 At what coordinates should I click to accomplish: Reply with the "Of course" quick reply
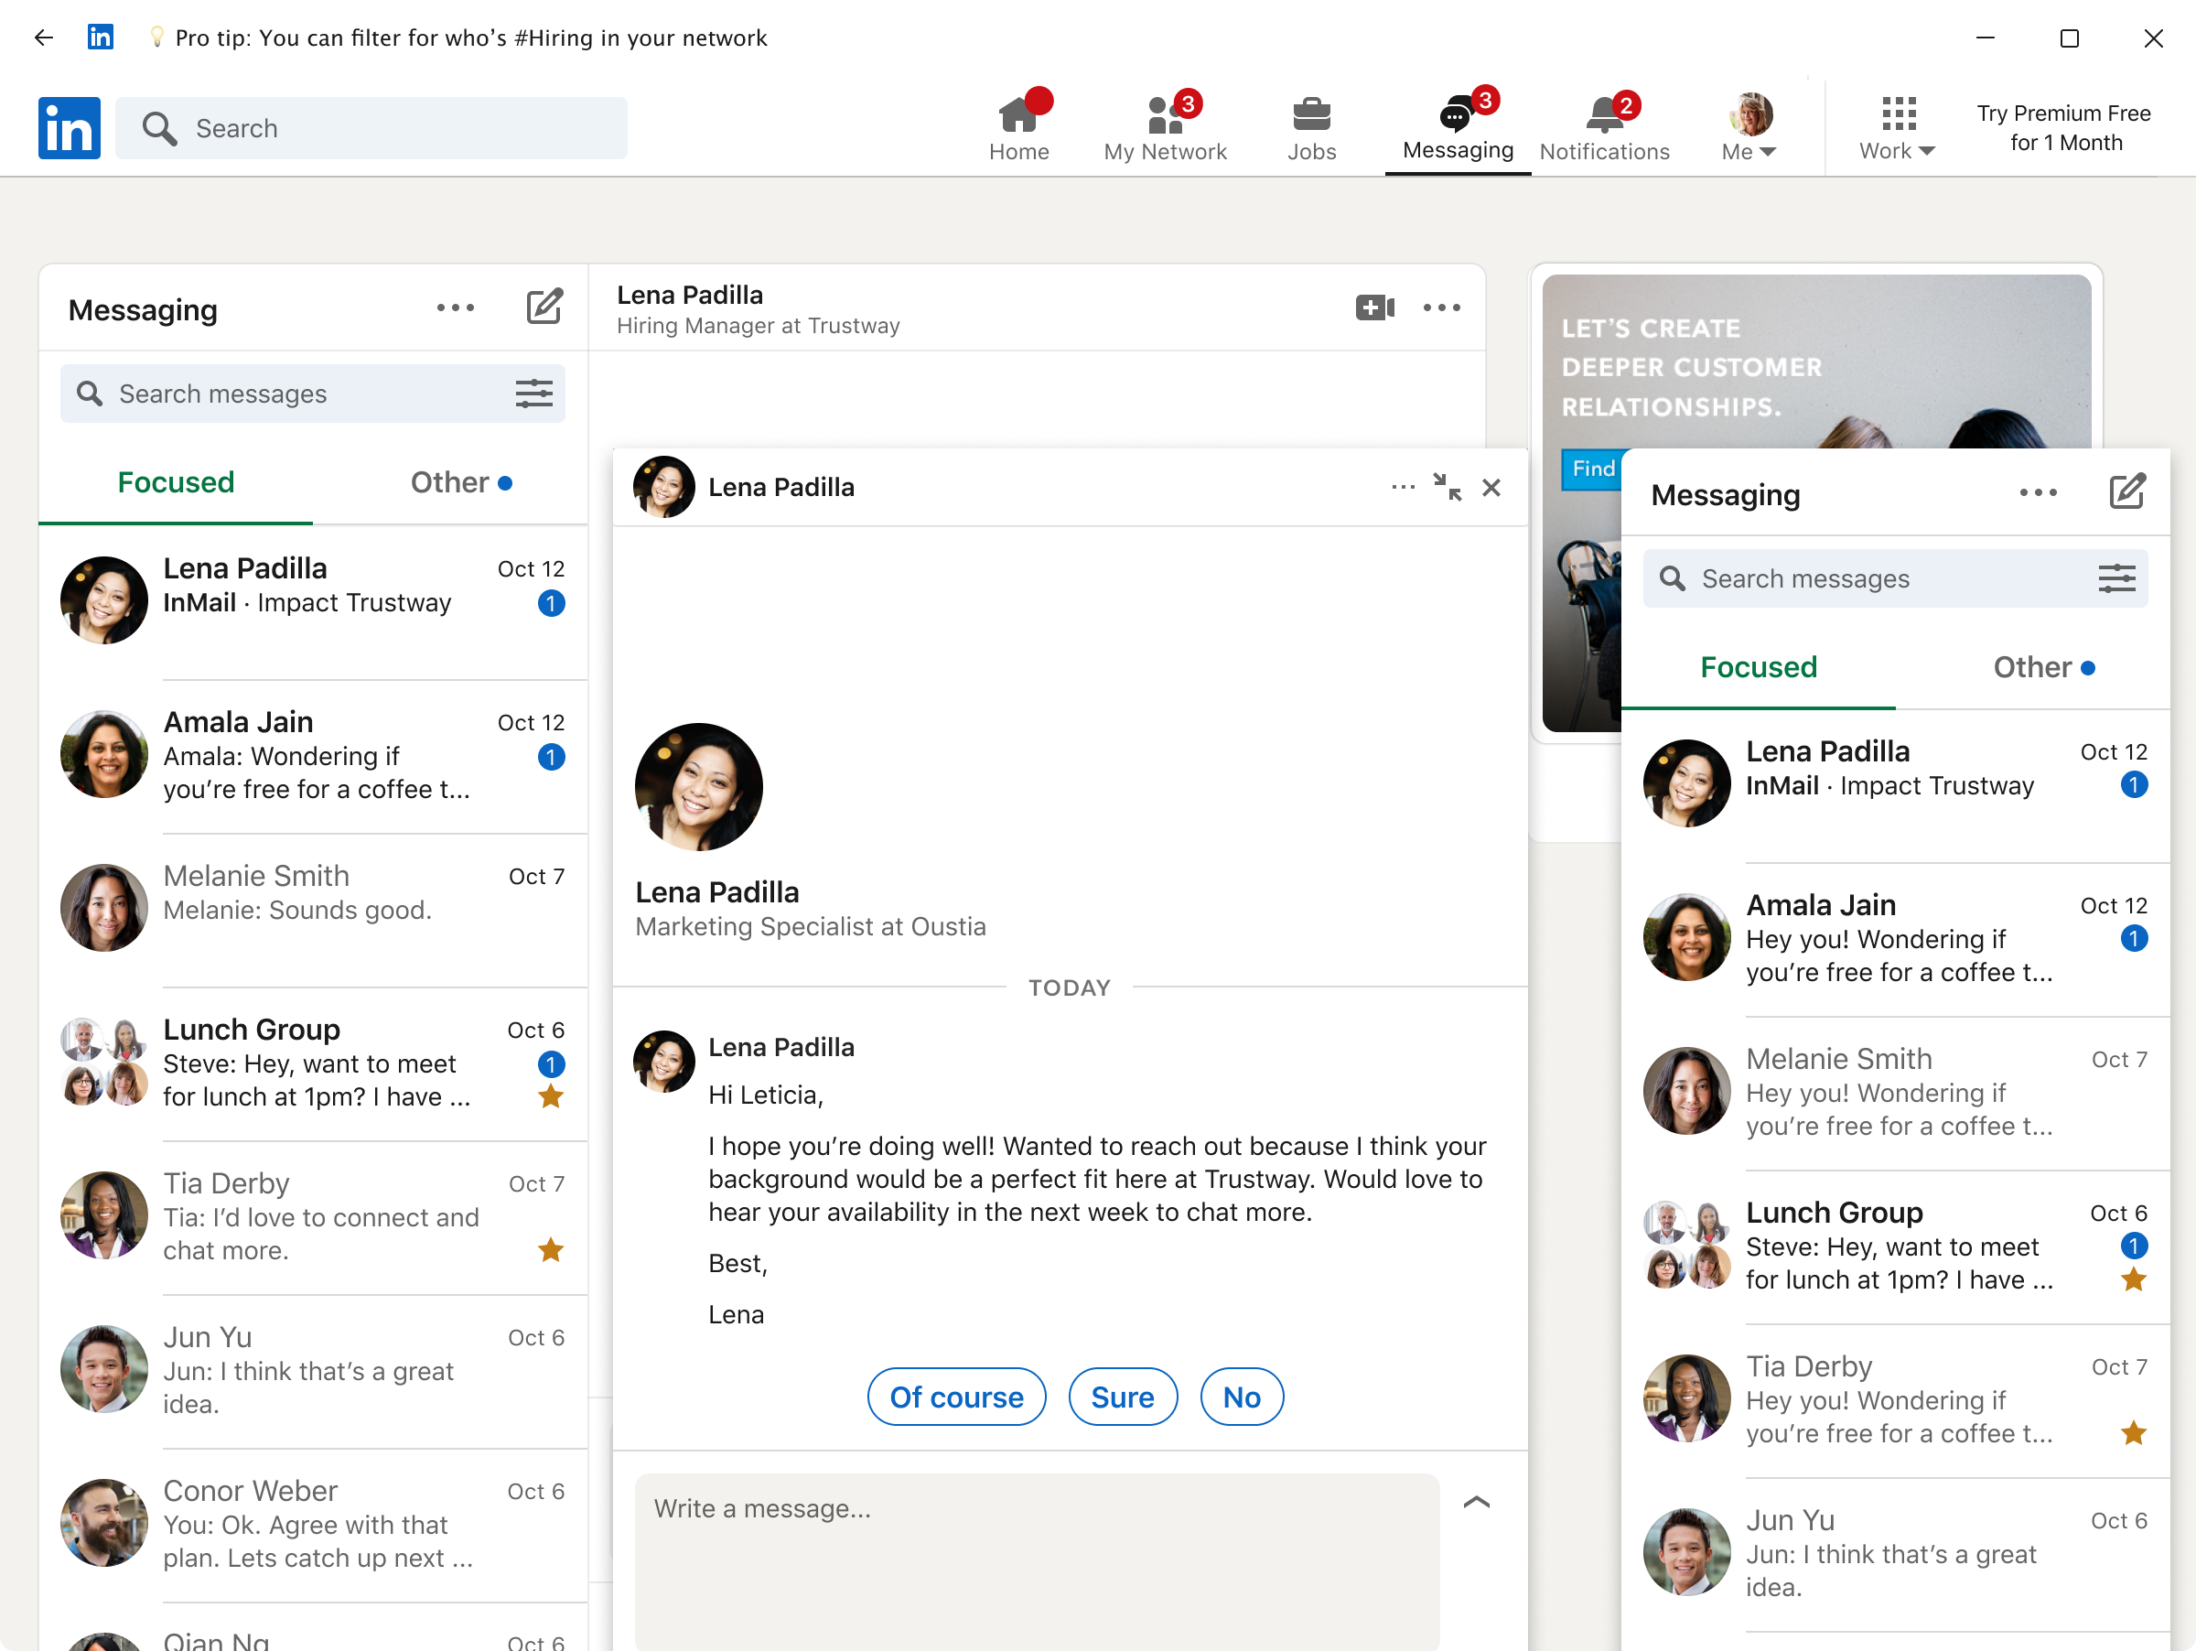[x=956, y=1397]
